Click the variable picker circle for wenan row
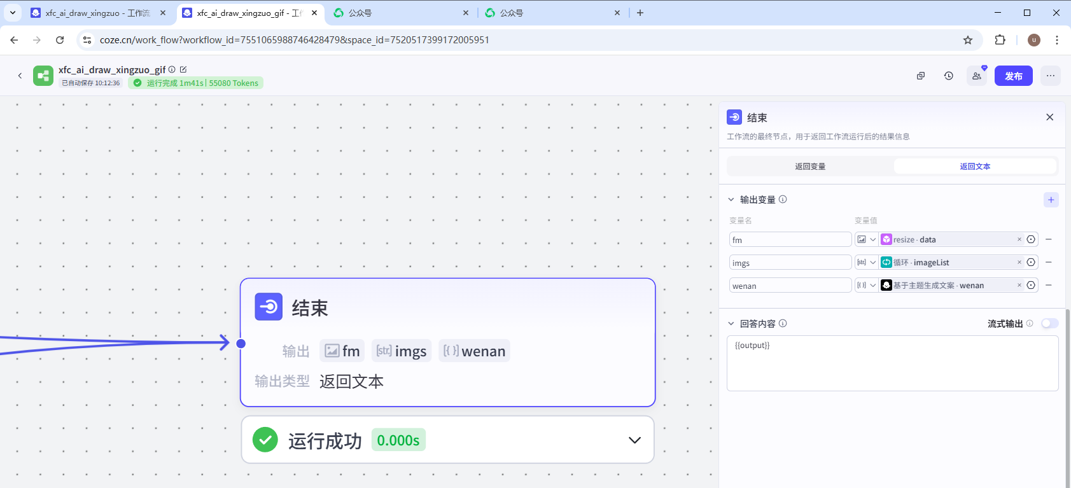Screen dimensions: 1071x488 tap(1031, 285)
